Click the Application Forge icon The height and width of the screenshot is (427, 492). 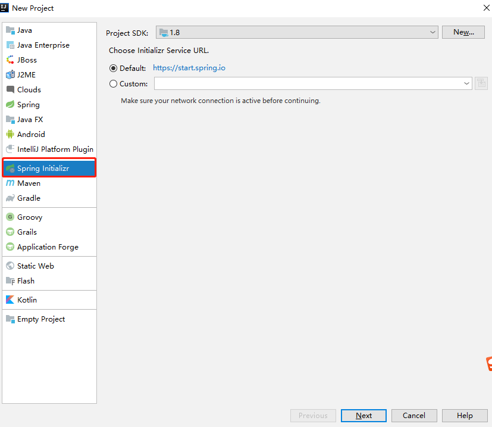[x=10, y=247]
